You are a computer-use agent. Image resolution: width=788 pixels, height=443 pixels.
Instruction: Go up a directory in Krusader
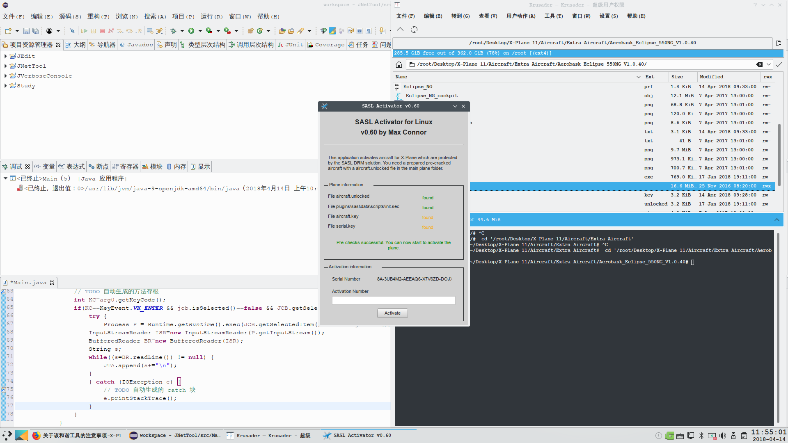coord(400,30)
